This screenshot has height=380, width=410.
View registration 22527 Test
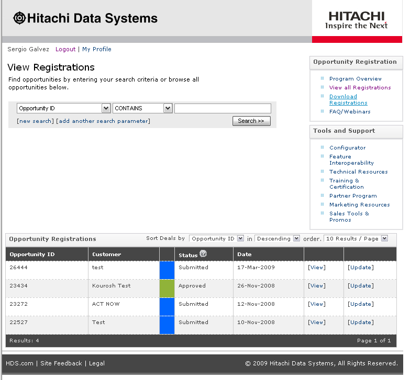pyautogui.click(x=317, y=323)
